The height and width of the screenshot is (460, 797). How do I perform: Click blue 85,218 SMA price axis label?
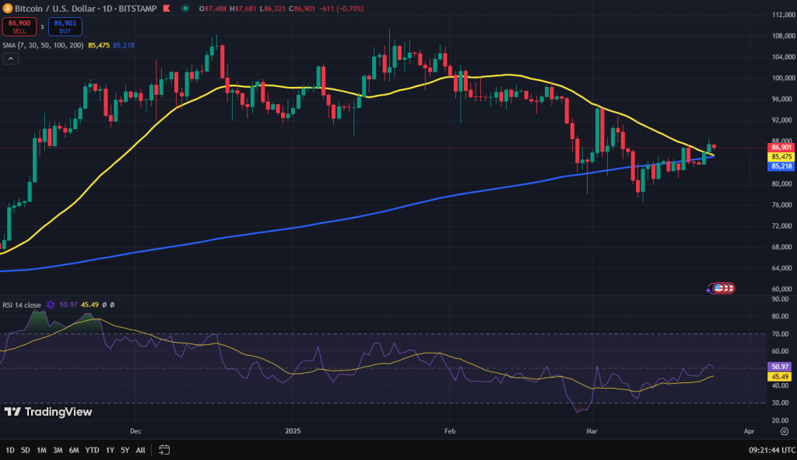coord(781,166)
